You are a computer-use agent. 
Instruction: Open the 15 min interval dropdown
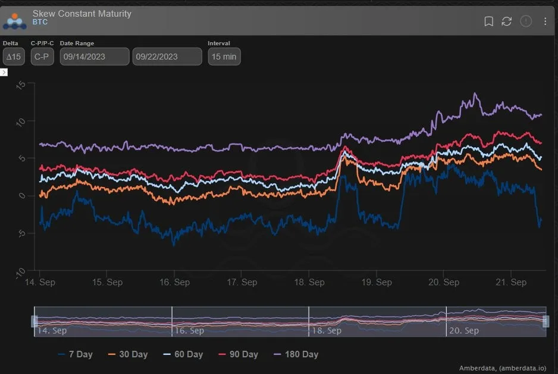[224, 57]
